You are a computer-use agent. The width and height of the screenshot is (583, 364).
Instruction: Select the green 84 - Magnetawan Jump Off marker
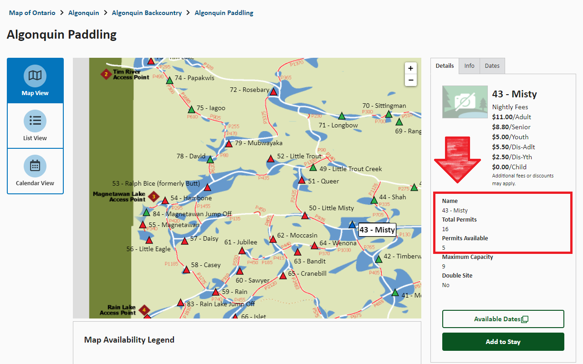146,212
